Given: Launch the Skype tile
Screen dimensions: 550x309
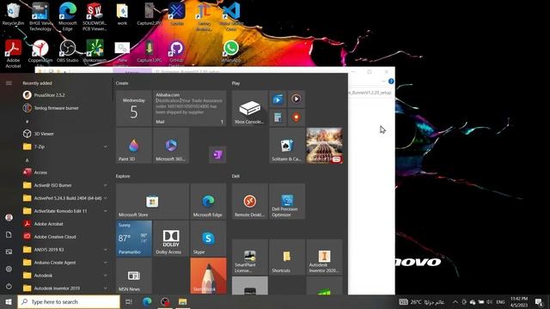Looking at the screenshot, I should coord(208,239).
